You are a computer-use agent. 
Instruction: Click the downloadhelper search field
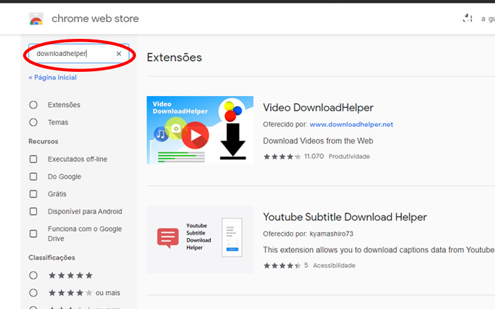click(79, 53)
